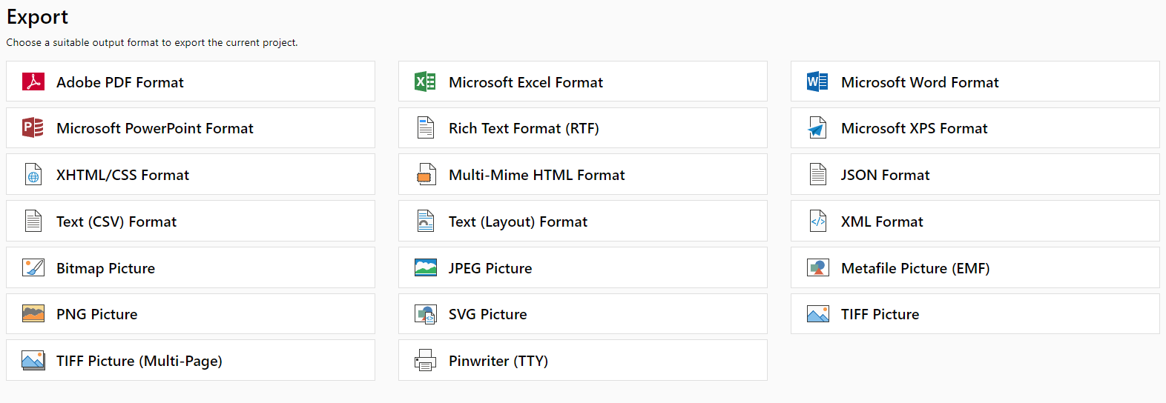Click the XPS paper-plane icon
This screenshot has width=1166, height=403.
point(817,127)
